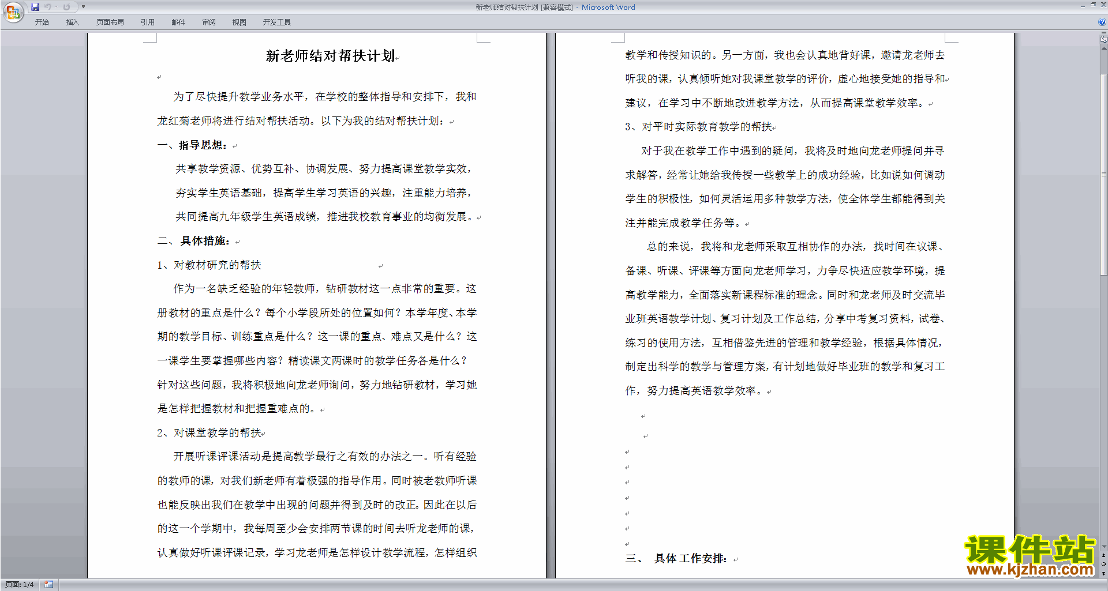Go to previous page with double-up arrow
The image size is (1108, 591).
pyautogui.click(x=1103, y=555)
